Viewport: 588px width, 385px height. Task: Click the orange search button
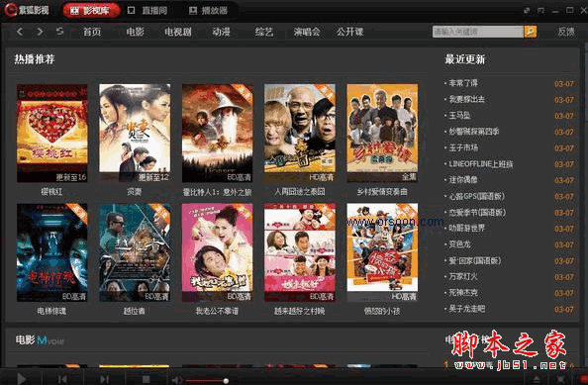tap(531, 32)
